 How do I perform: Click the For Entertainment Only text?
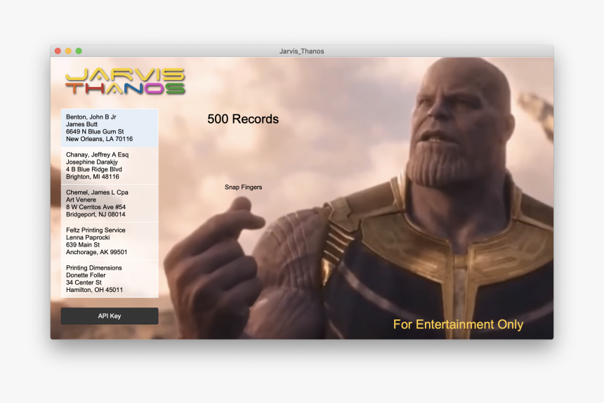458,324
